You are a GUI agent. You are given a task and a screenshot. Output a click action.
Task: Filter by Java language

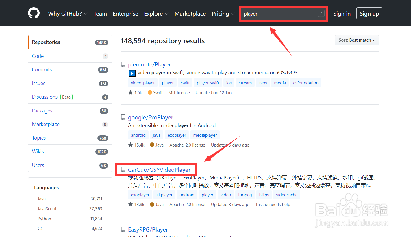click(x=70, y=199)
